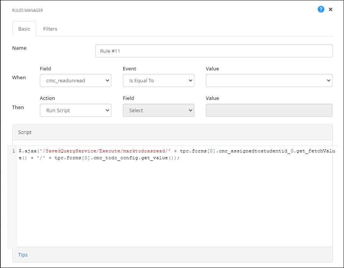Close the Rules Manager dialog
Image resolution: width=344 pixels, height=268 pixels.
[x=331, y=9]
